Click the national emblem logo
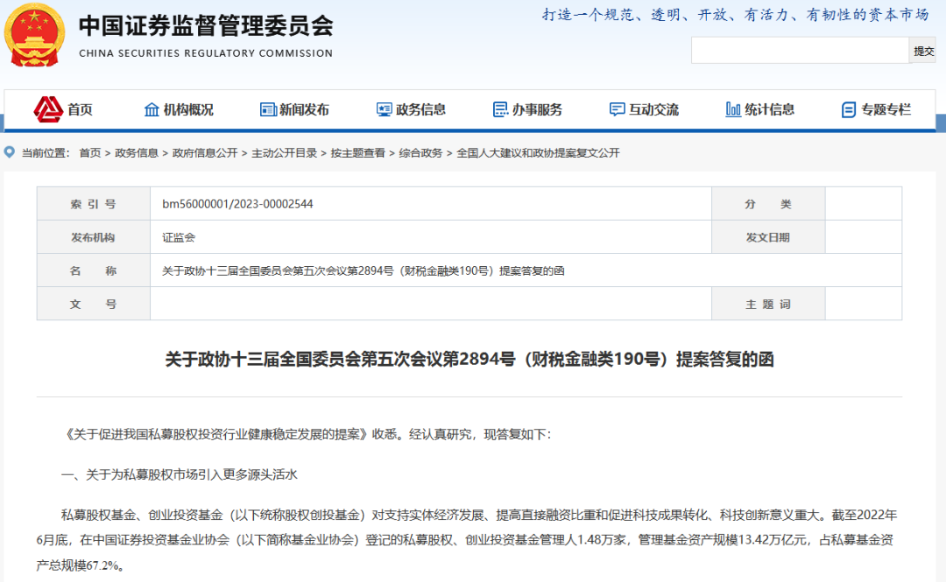 pyautogui.click(x=34, y=35)
